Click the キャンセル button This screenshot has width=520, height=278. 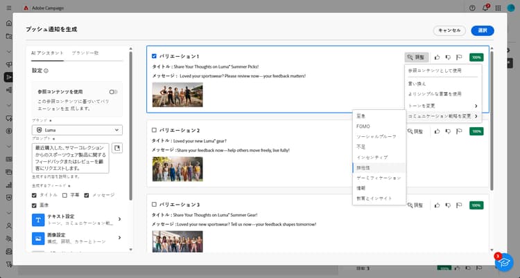coord(449,30)
